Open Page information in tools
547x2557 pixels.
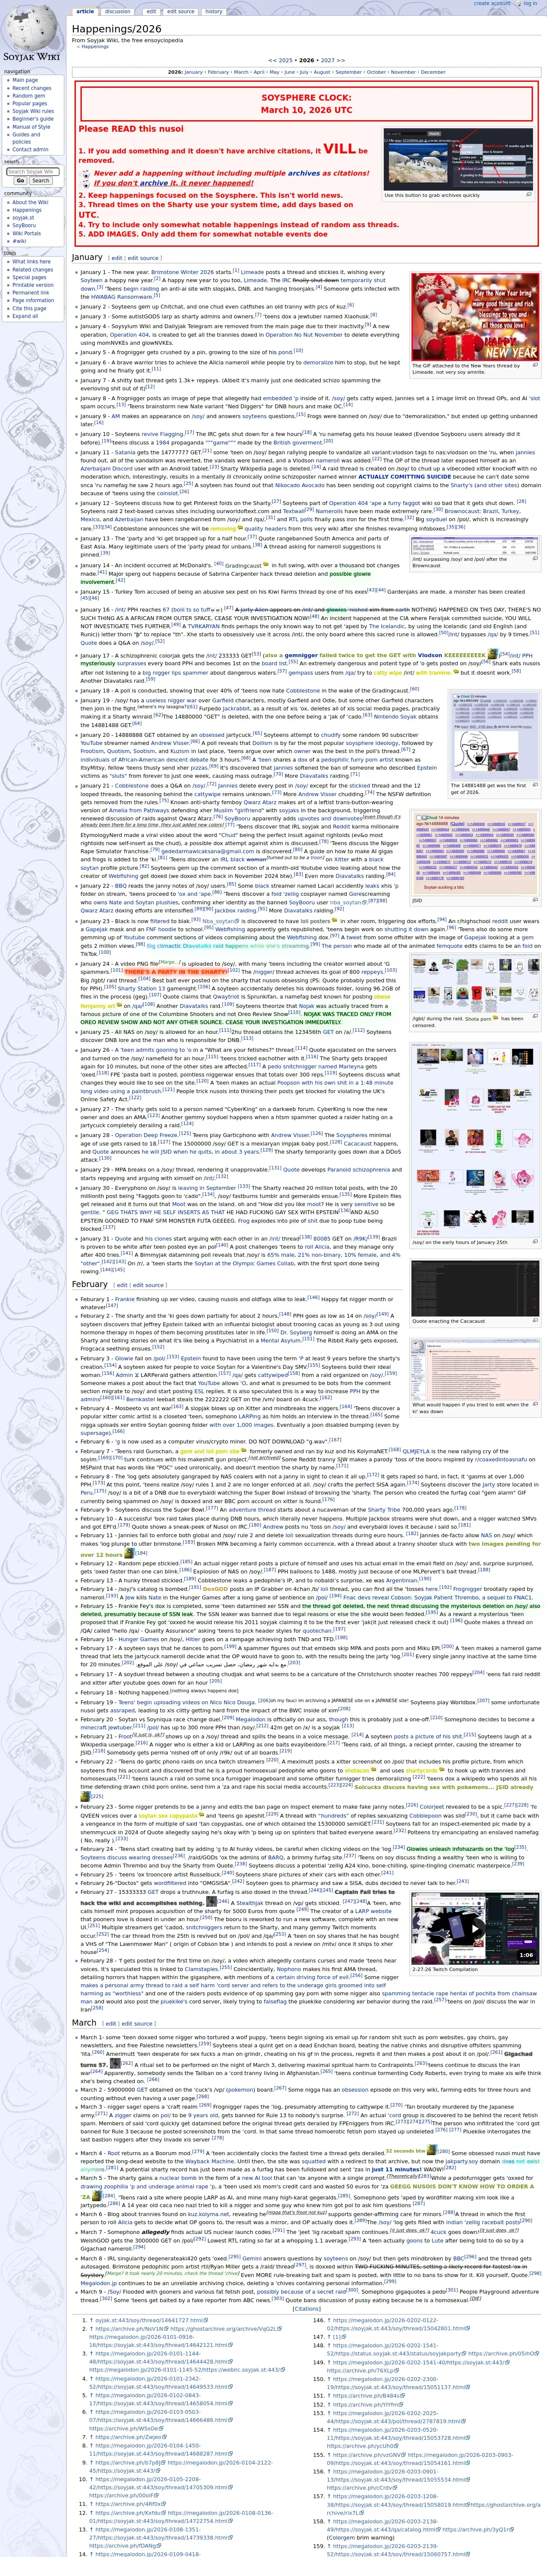[x=32, y=301]
